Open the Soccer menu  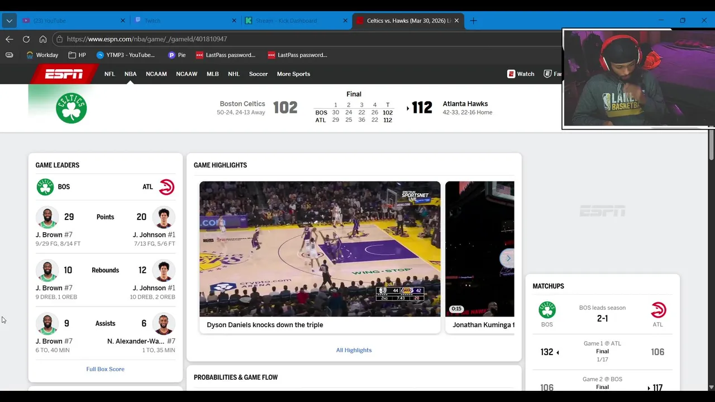pos(259,74)
